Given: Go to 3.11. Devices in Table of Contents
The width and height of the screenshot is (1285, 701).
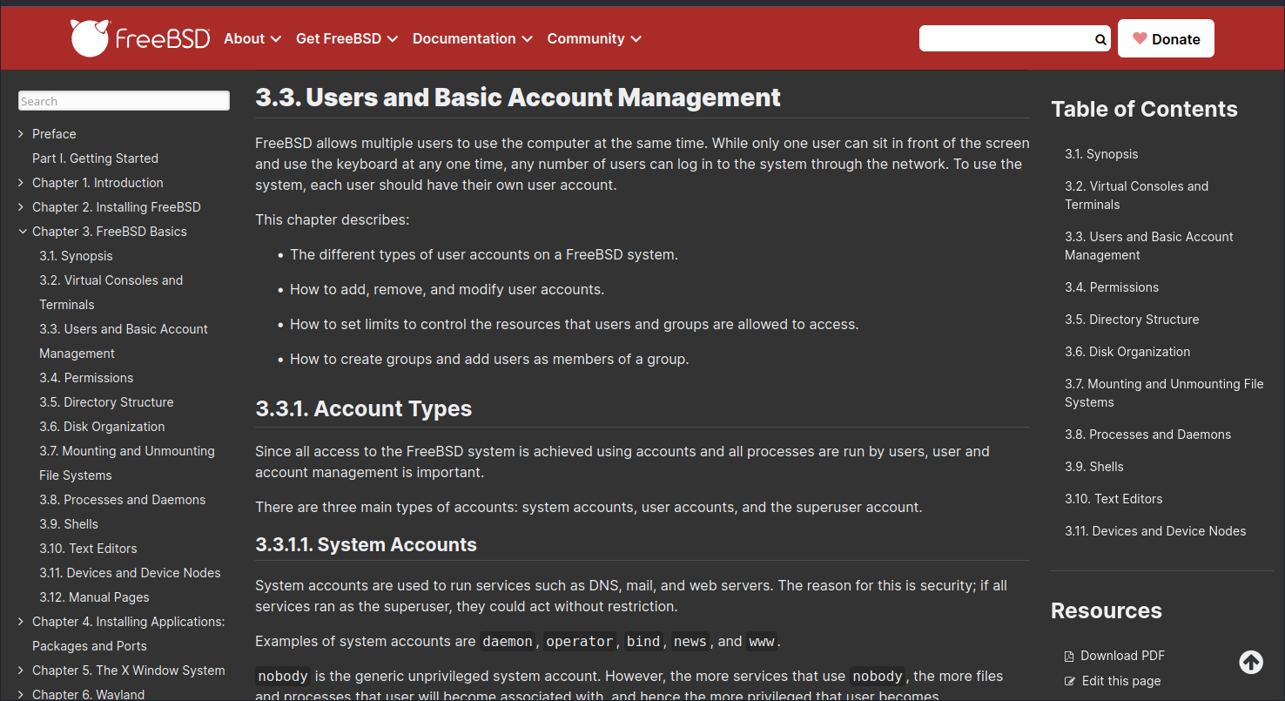Looking at the screenshot, I should pyautogui.click(x=1155, y=531).
